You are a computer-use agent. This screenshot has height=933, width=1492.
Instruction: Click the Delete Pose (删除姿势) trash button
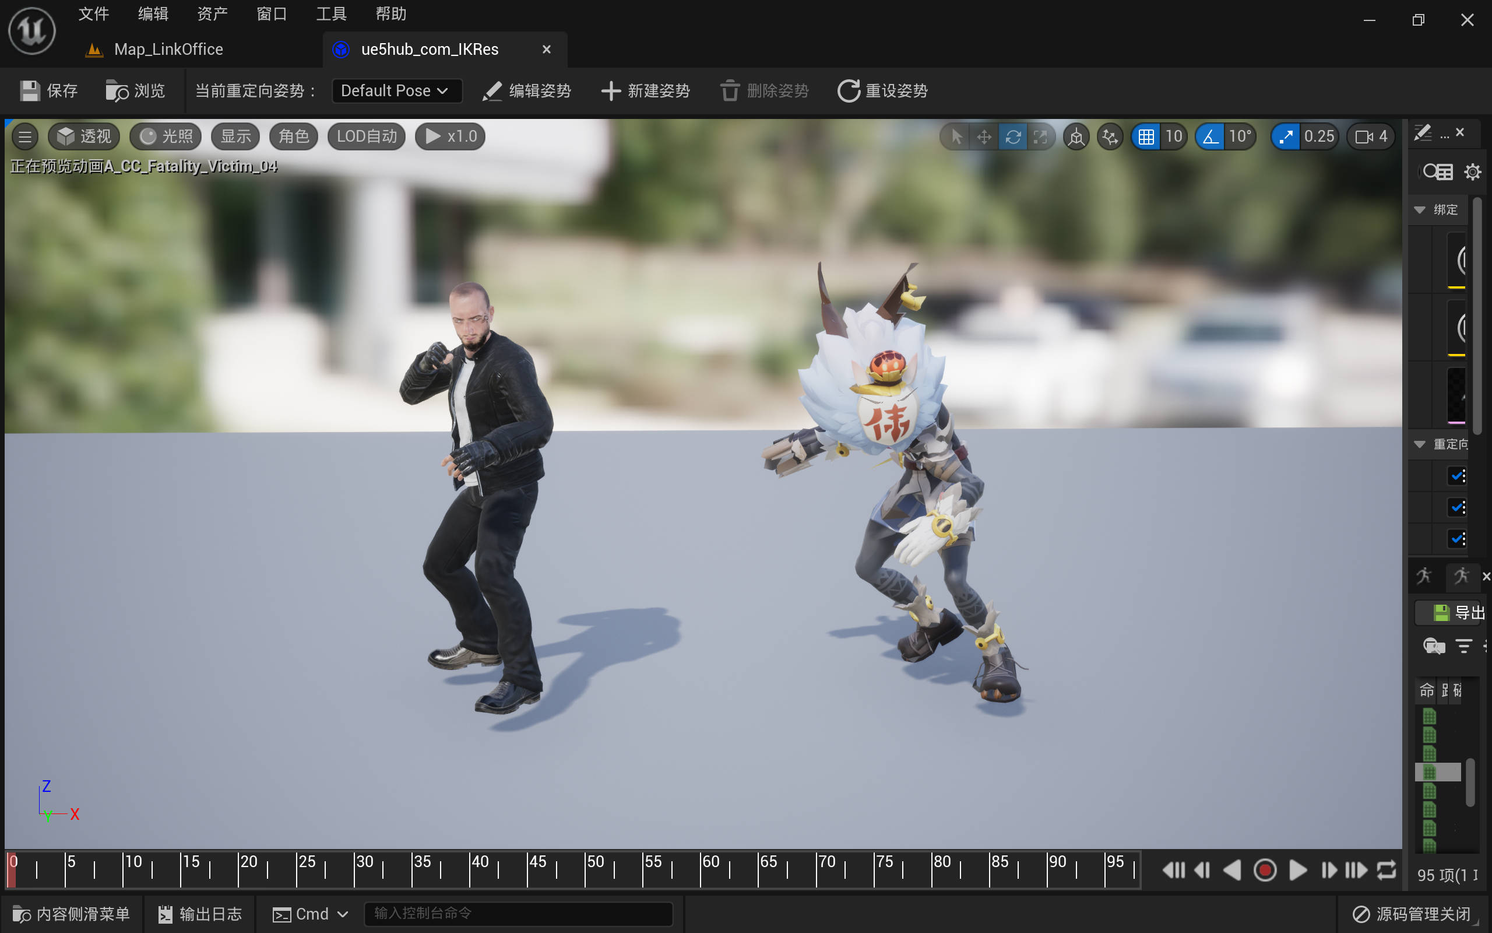click(x=765, y=91)
